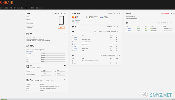Open the domains share link
The image size is (175, 100).
75,42
